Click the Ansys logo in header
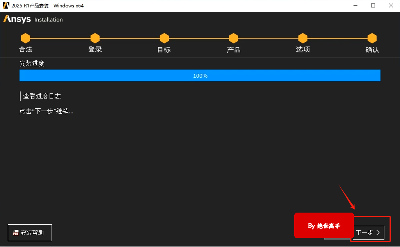Viewport: 400px width, 247px height. click(17, 20)
